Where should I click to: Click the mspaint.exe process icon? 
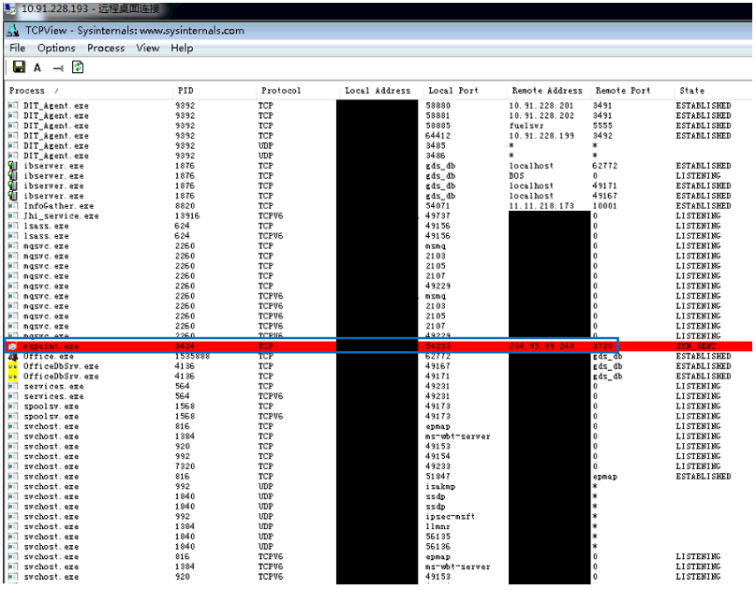(12, 347)
